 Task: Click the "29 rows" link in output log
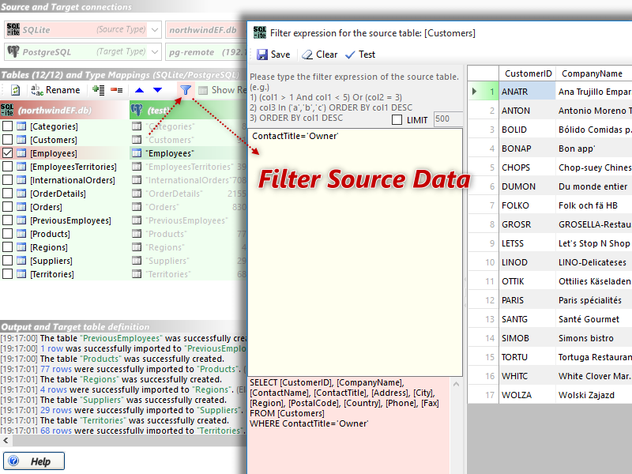(x=56, y=410)
